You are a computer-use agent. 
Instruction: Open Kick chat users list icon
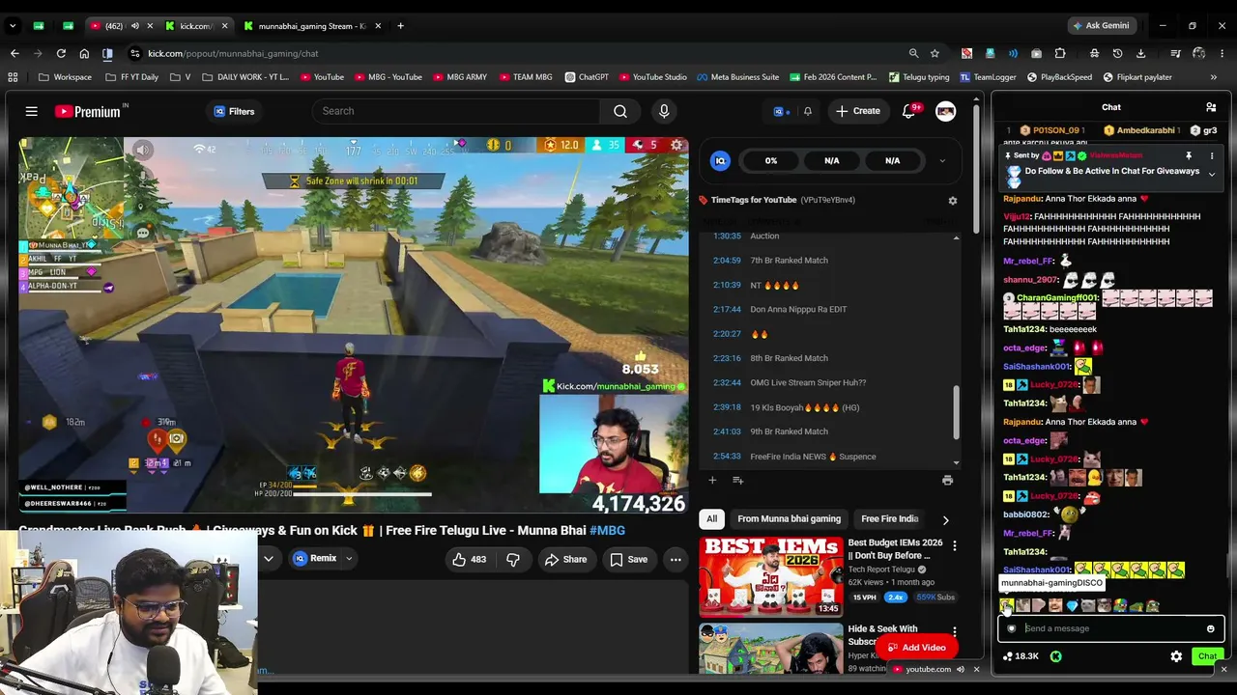click(1211, 107)
